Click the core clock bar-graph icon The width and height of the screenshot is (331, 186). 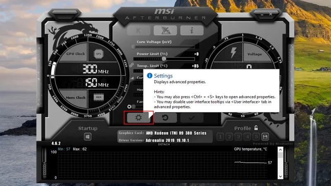click(x=132, y=78)
